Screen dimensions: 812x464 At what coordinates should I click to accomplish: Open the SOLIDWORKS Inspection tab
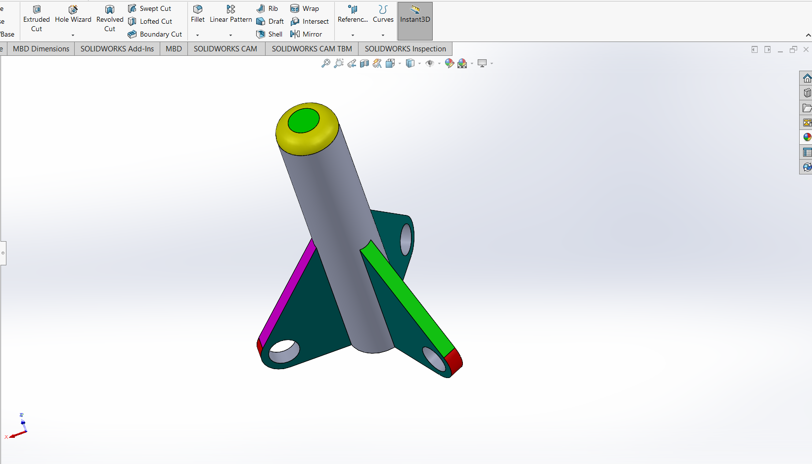coord(406,49)
